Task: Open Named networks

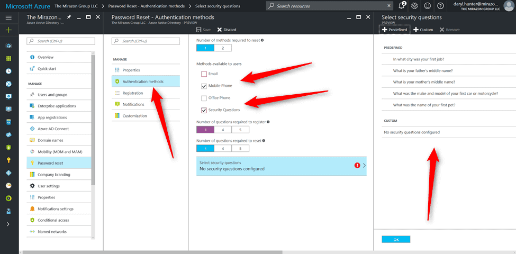Action: (59, 232)
